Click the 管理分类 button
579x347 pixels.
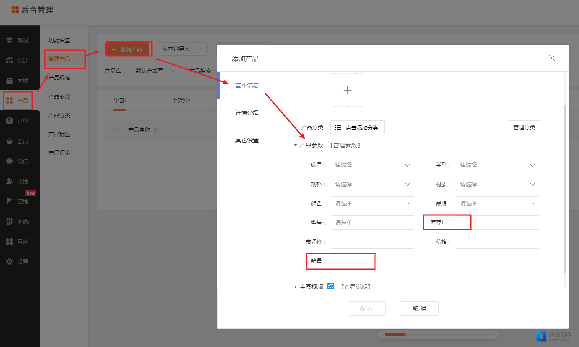(524, 127)
